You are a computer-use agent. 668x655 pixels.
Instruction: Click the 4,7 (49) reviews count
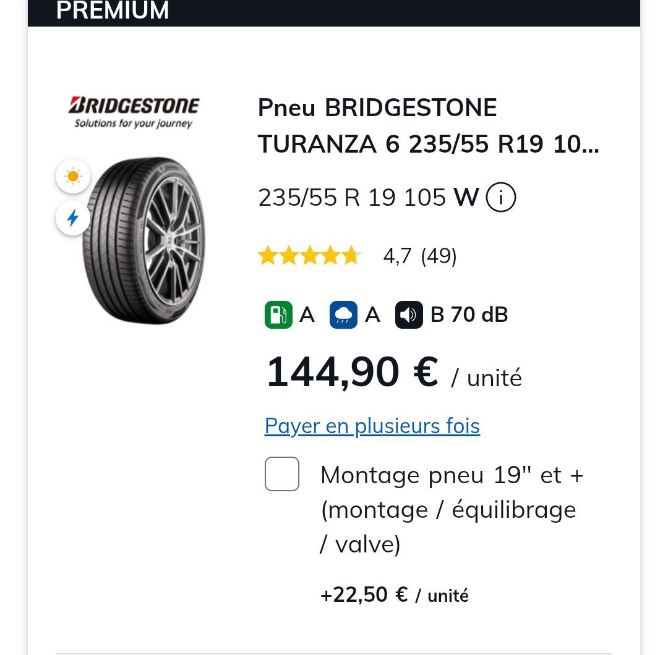tap(419, 256)
